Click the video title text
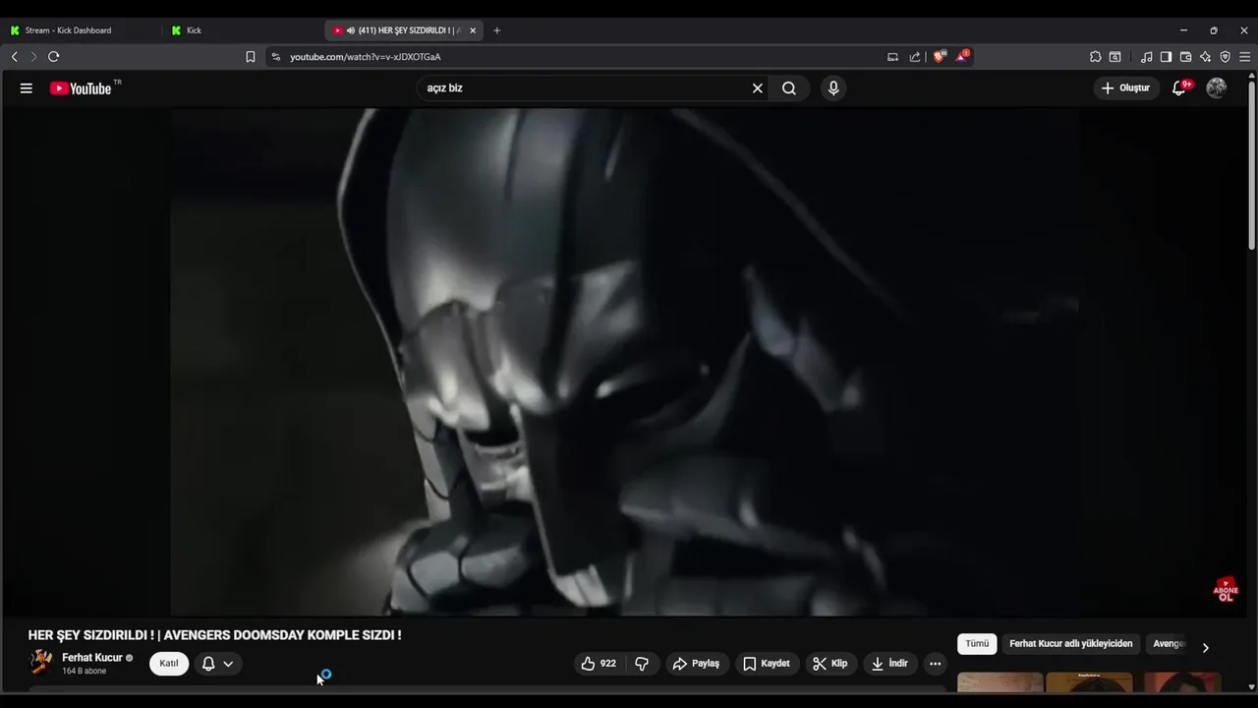Image resolution: width=1258 pixels, height=708 pixels. tap(215, 635)
